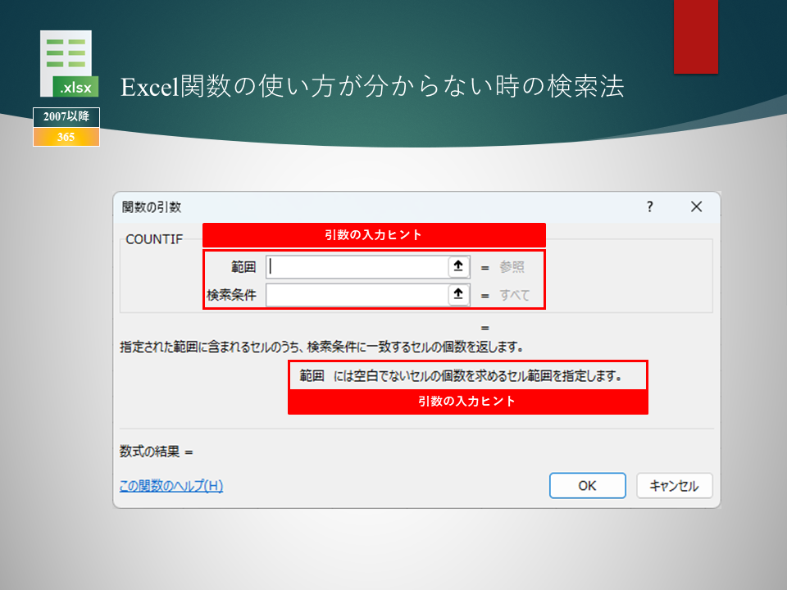Click the 数式の結果 = text

[x=156, y=451]
